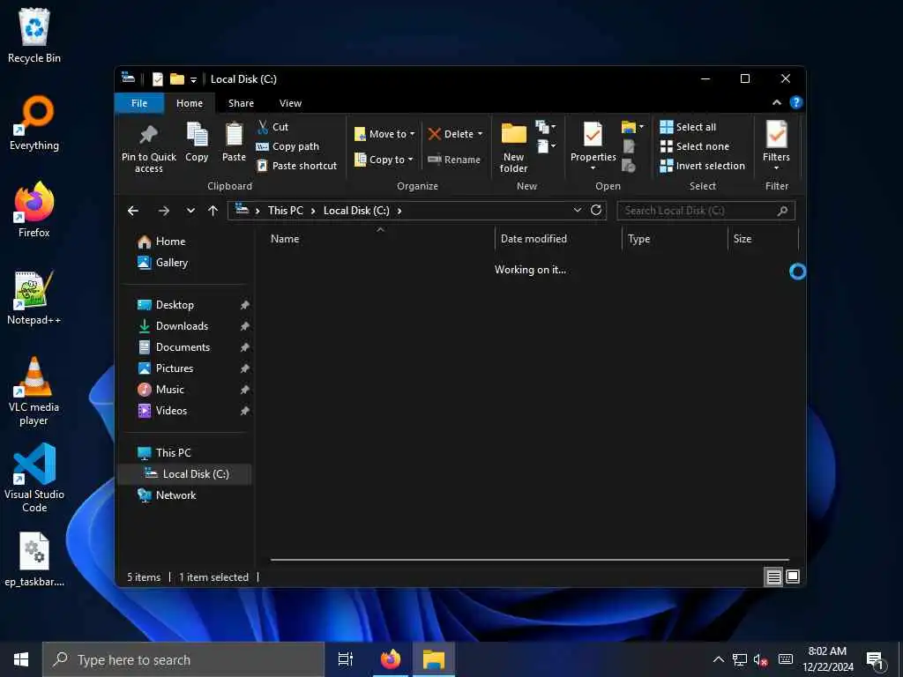Image resolution: width=903 pixels, height=677 pixels.
Task: Click the red Delete X icon
Action: pyautogui.click(x=435, y=134)
